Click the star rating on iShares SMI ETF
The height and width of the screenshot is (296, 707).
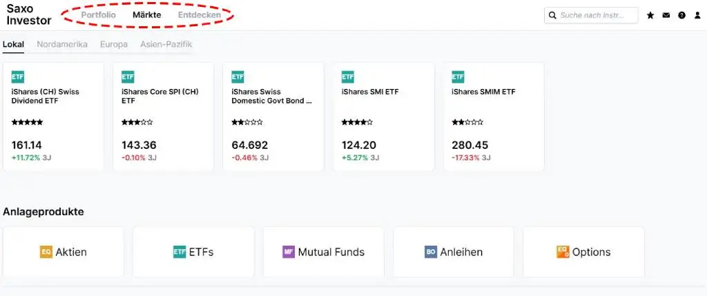click(x=357, y=122)
